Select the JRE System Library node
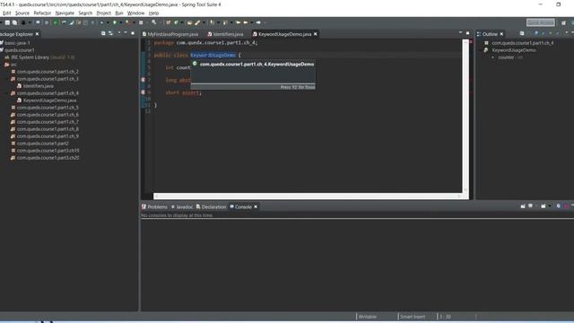 pos(39,57)
